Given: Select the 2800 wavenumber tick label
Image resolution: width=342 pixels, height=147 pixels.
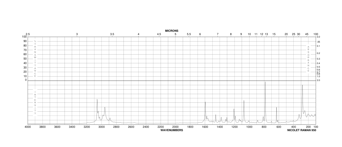Looking at the screenshot, I should coord(116,127).
